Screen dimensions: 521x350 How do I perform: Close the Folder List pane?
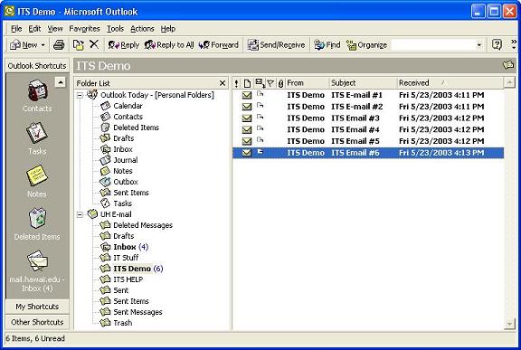tap(223, 83)
